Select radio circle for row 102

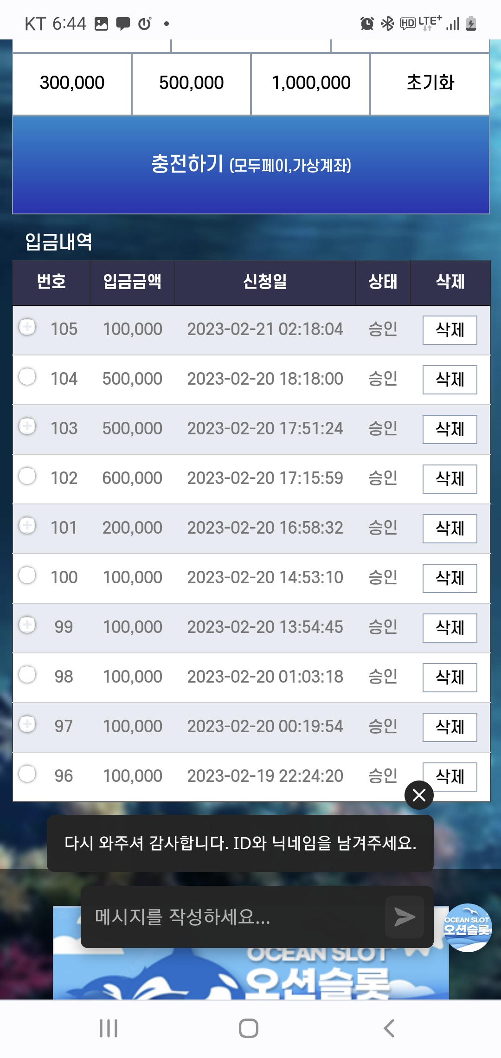tap(27, 476)
